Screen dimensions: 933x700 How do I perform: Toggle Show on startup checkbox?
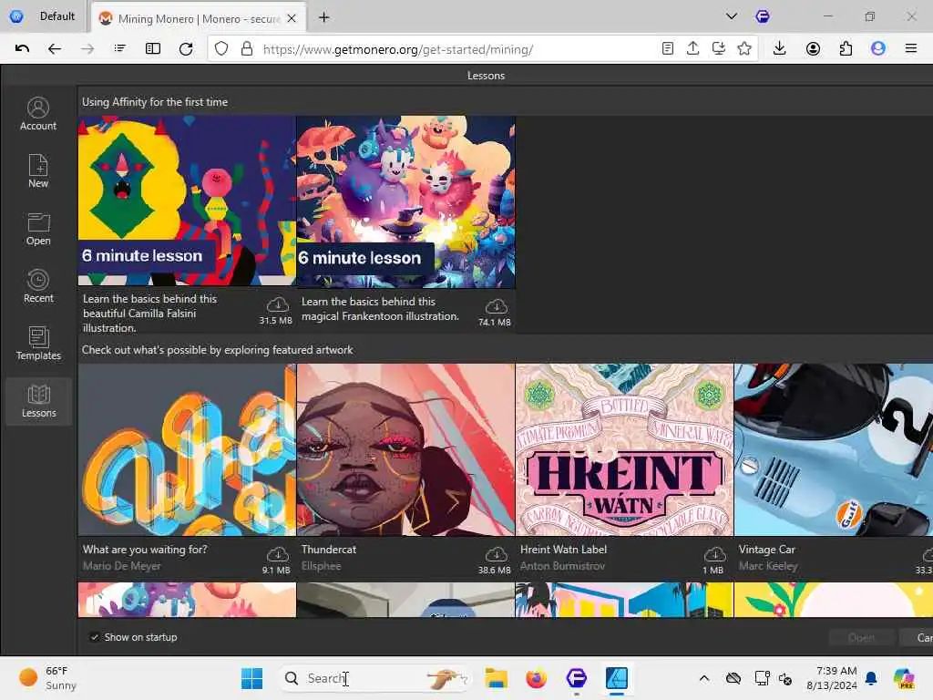pos(94,637)
